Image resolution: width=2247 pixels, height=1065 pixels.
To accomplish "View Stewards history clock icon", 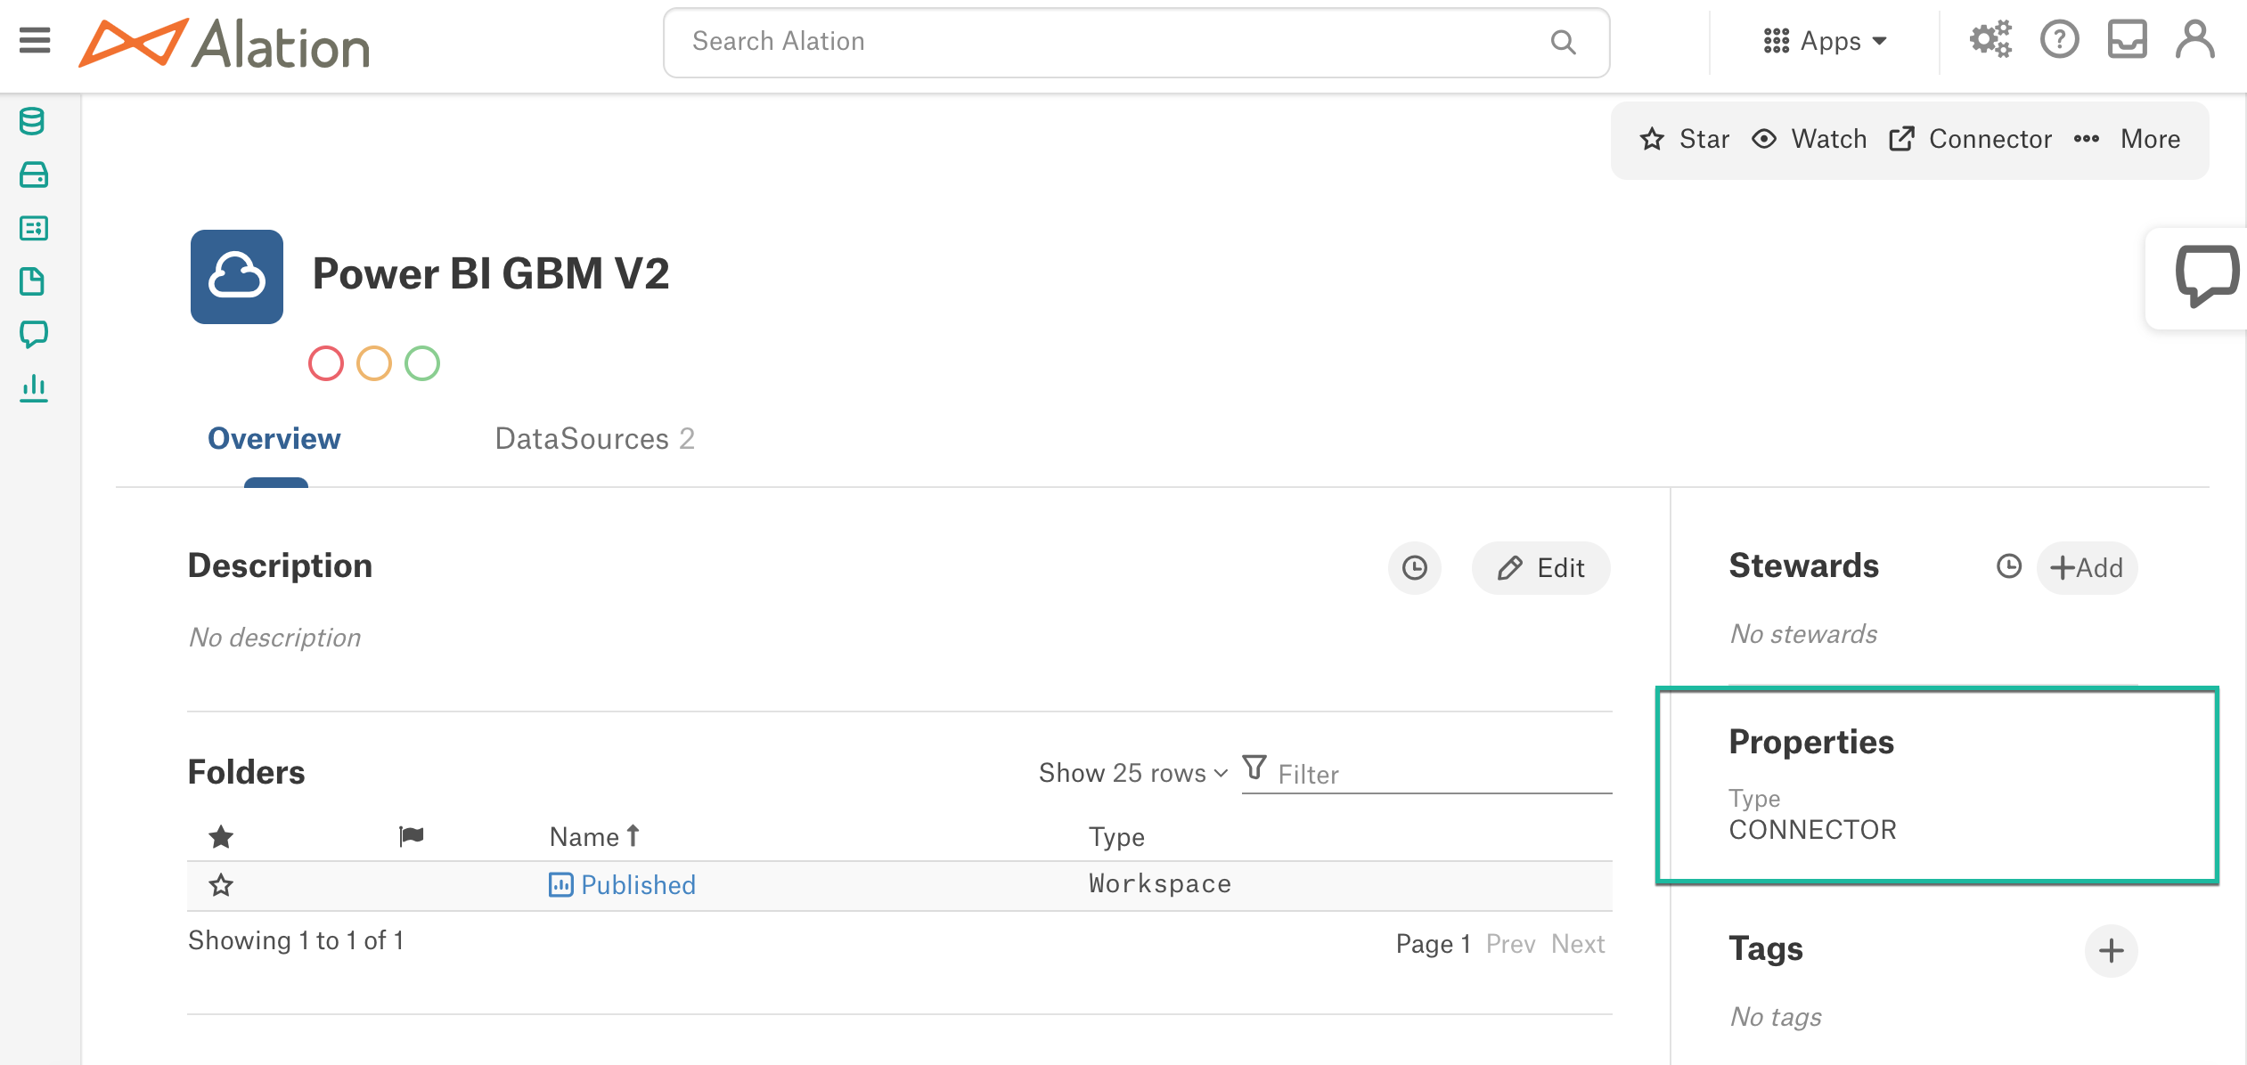I will pos(2008,566).
